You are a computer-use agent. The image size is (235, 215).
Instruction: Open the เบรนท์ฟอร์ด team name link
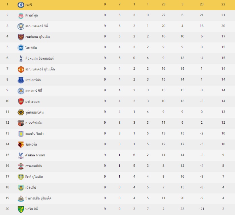(34, 123)
